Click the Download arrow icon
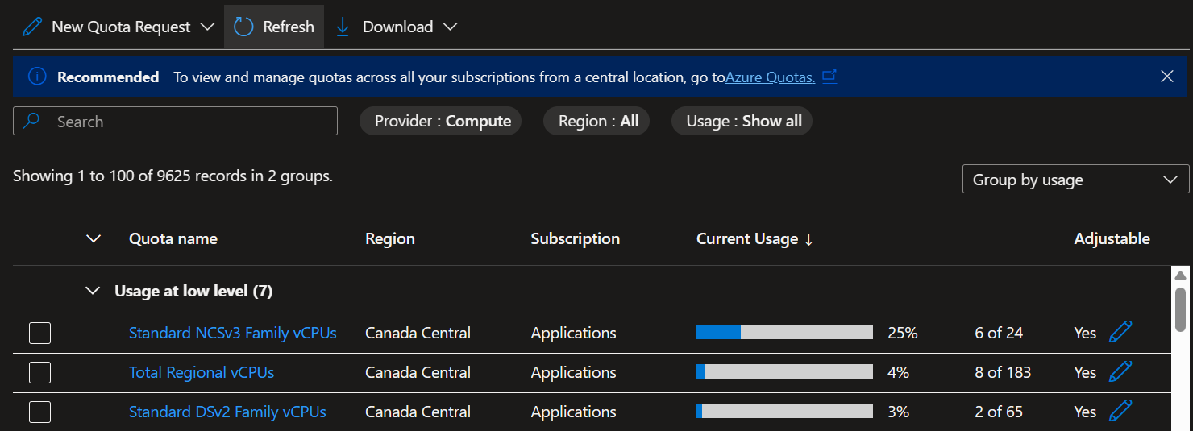1193x431 pixels. point(343,27)
